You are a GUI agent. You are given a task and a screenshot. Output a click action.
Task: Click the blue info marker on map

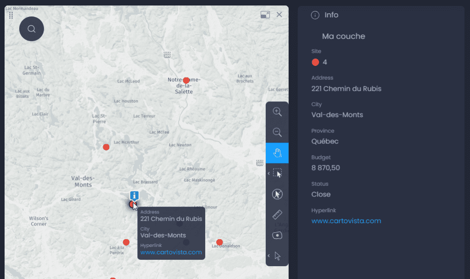(x=134, y=196)
